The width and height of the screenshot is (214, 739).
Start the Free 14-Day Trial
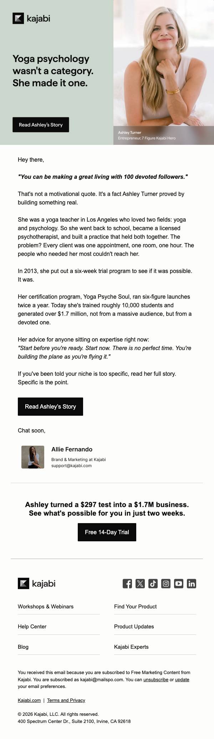pos(107,532)
